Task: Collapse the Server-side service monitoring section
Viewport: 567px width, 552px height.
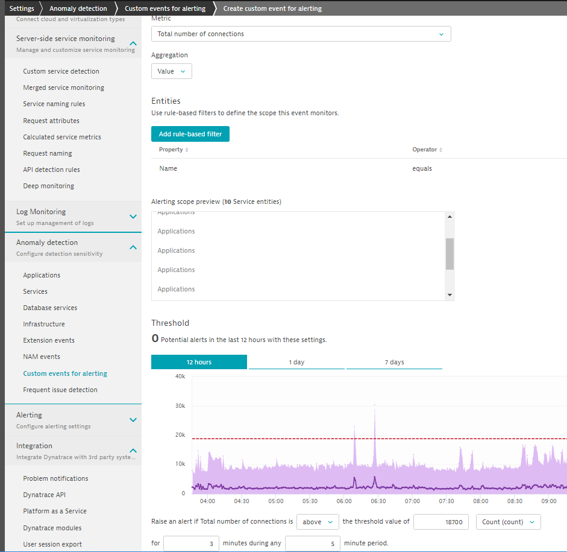Action: (133, 43)
